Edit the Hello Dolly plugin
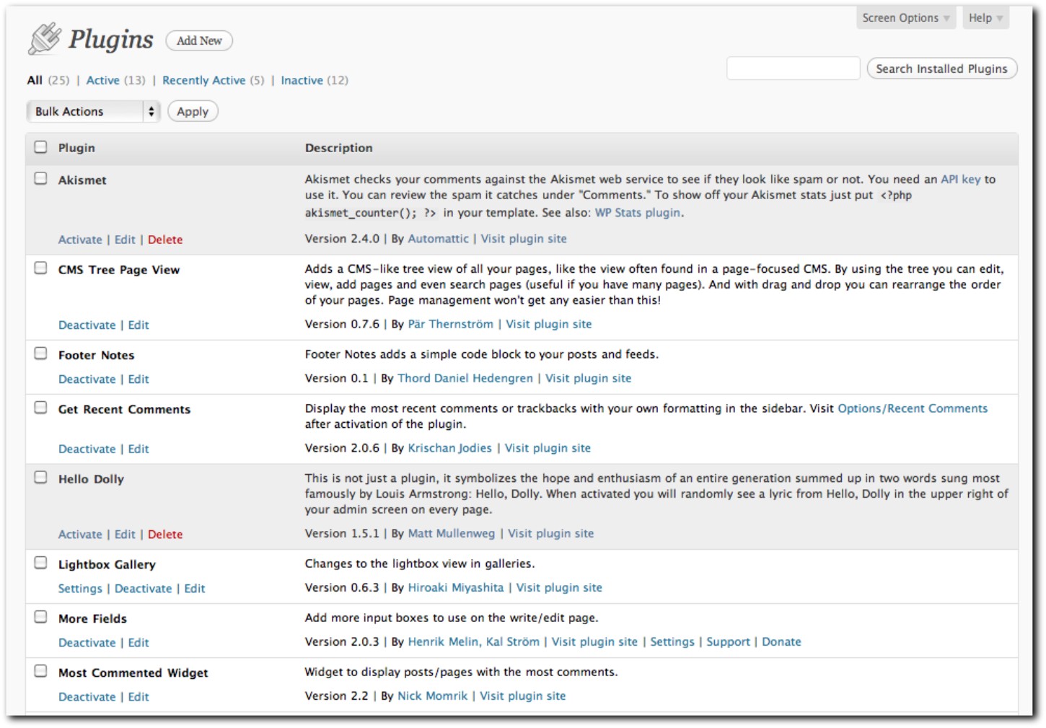The image size is (1046, 728). (125, 535)
